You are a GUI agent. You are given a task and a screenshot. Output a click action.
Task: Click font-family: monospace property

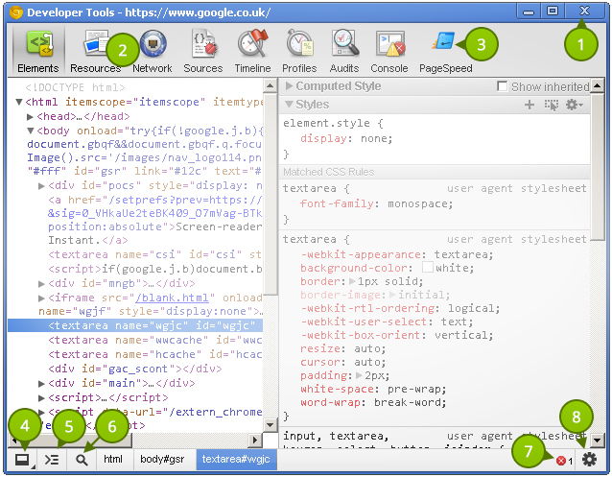376,203
